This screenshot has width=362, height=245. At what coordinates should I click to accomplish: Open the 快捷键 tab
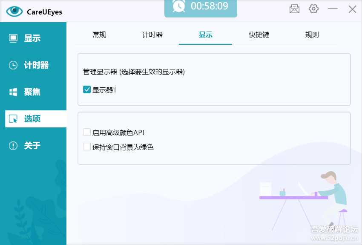coord(259,35)
